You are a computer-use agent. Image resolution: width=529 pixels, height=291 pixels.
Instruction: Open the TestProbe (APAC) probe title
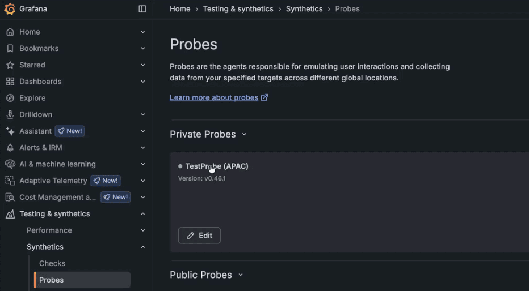[x=217, y=166]
